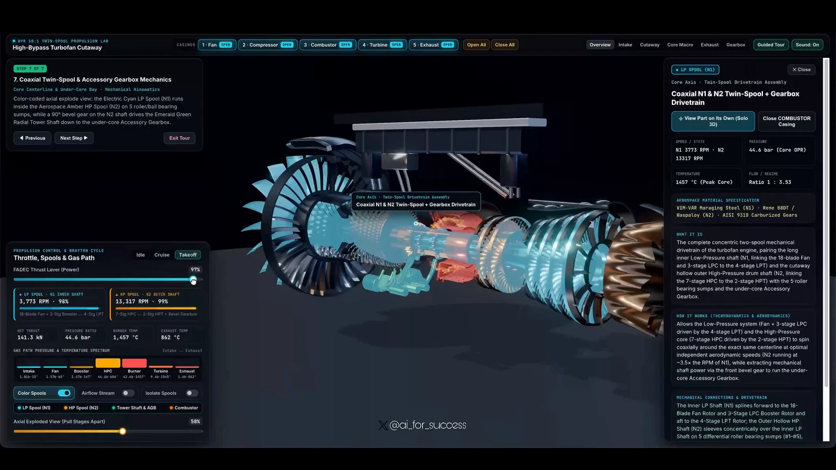Switch to the Gearbox view
The height and width of the screenshot is (470, 836).
736,45
